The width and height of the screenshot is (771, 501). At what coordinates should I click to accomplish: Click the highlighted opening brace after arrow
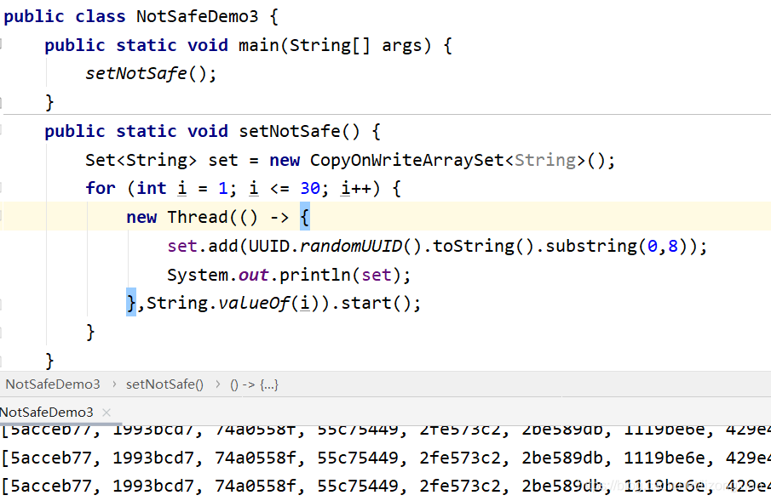pos(305,217)
